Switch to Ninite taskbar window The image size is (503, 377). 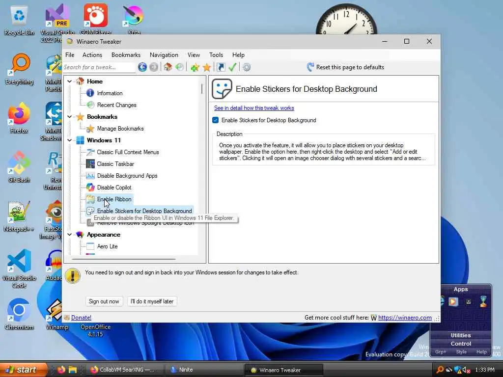tap(204, 370)
